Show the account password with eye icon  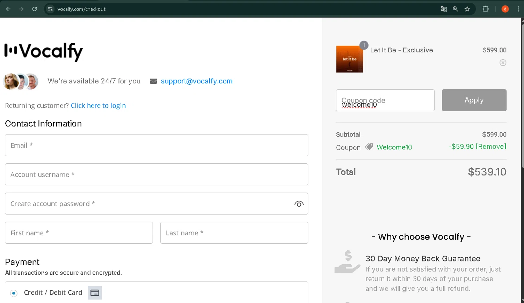pyautogui.click(x=299, y=204)
